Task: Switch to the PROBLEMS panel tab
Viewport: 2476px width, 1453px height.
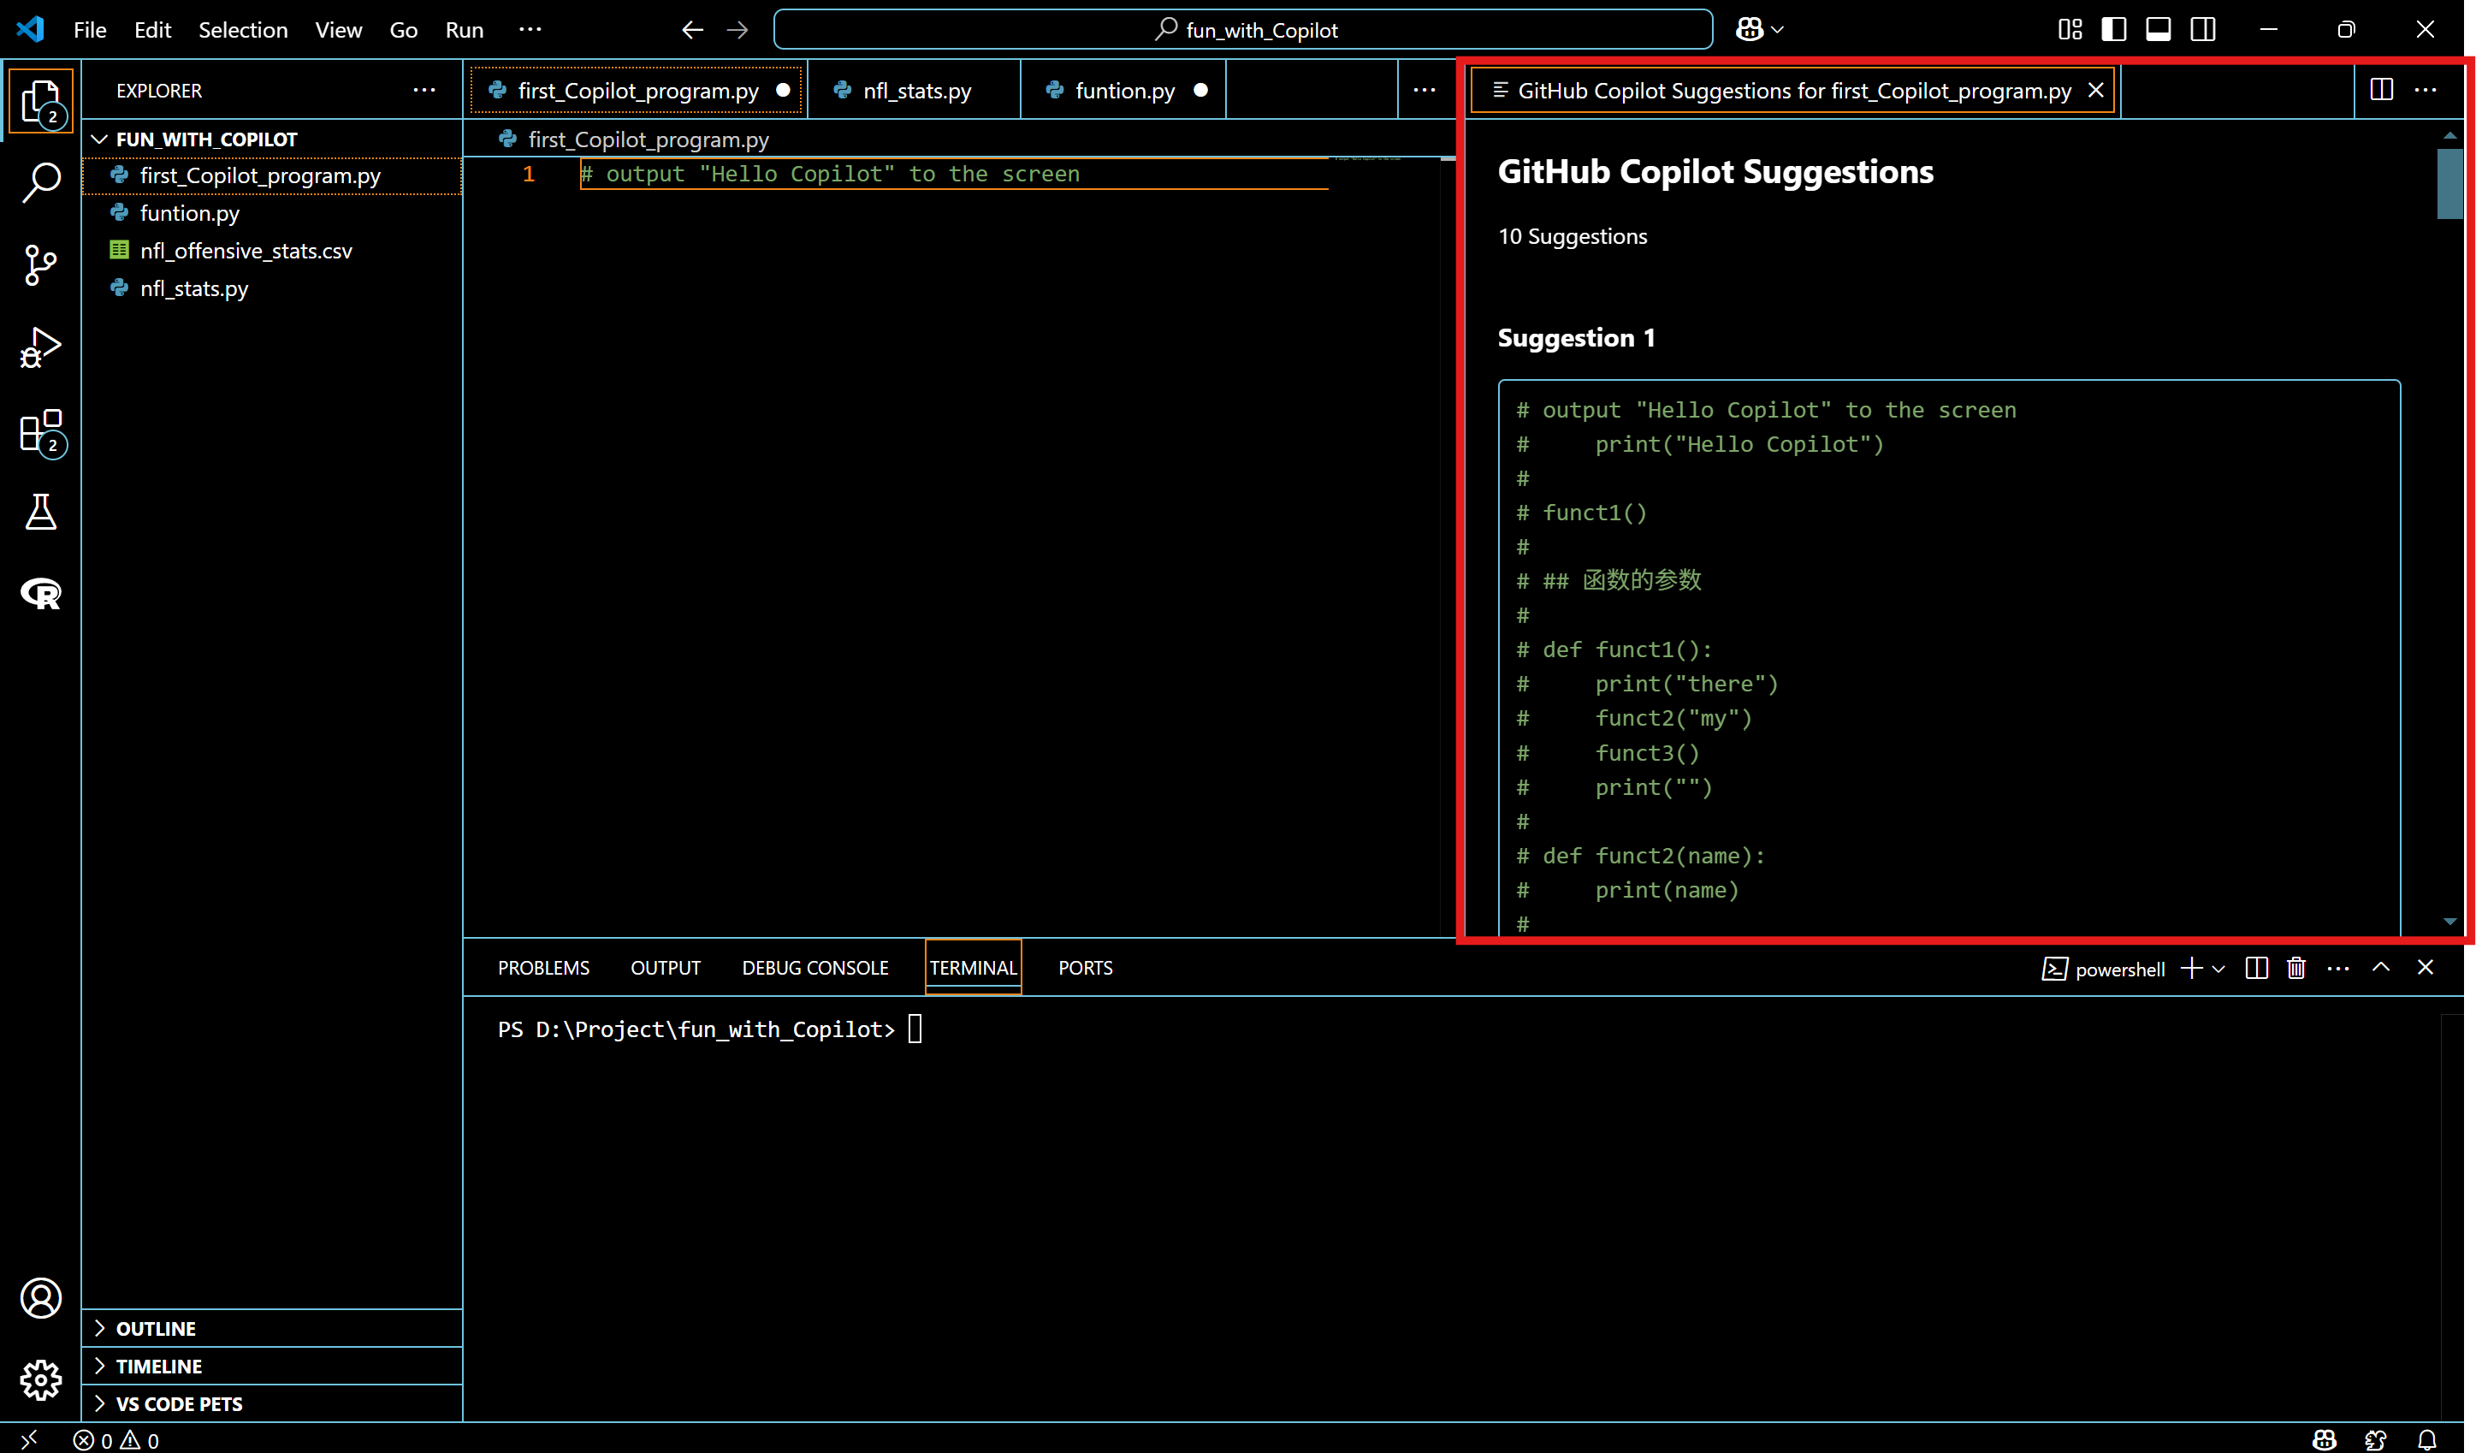Action: coord(543,968)
